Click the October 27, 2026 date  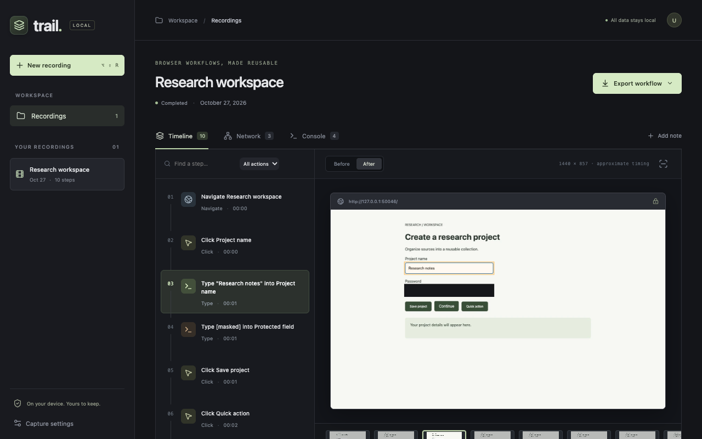point(223,103)
